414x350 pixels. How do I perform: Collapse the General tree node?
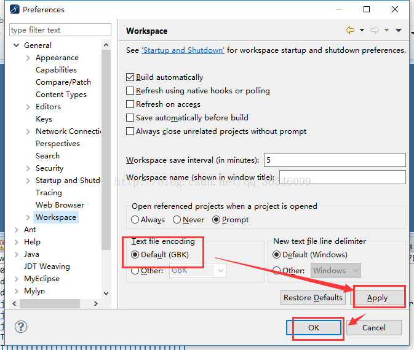pyautogui.click(x=17, y=45)
